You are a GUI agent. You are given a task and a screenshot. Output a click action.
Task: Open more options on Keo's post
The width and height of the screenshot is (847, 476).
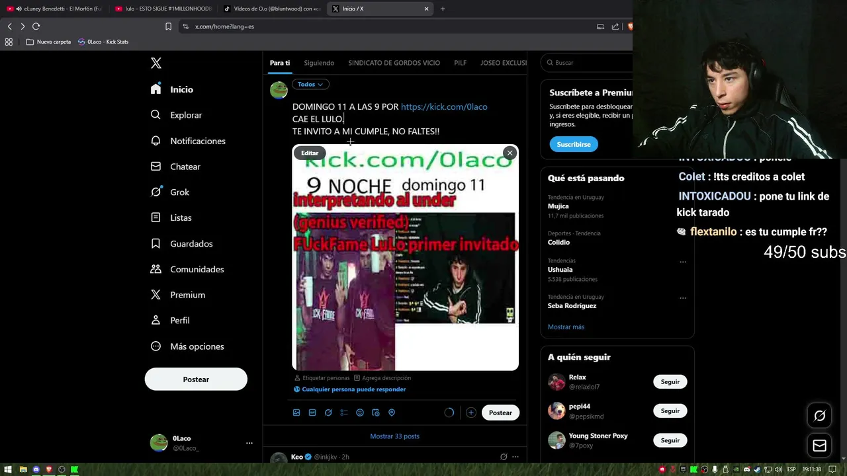coord(515,457)
